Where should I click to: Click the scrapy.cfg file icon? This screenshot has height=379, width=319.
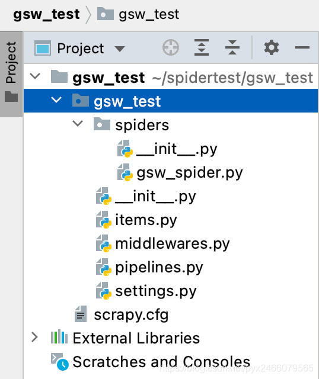click(81, 314)
